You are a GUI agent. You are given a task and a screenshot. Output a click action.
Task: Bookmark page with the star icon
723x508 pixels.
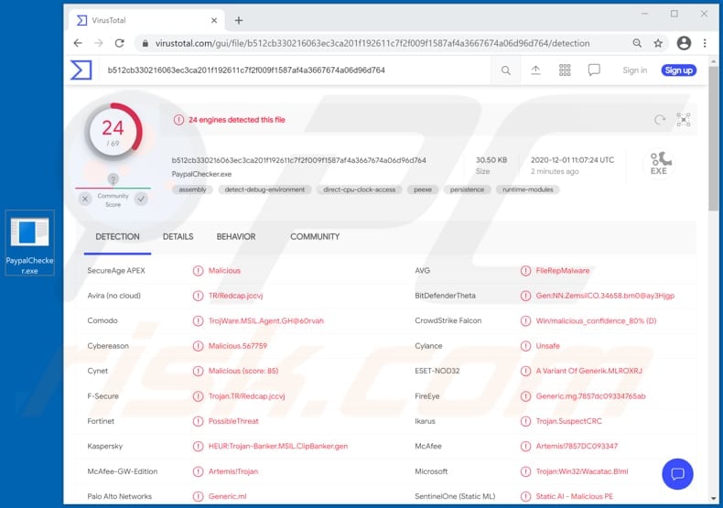point(658,43)
